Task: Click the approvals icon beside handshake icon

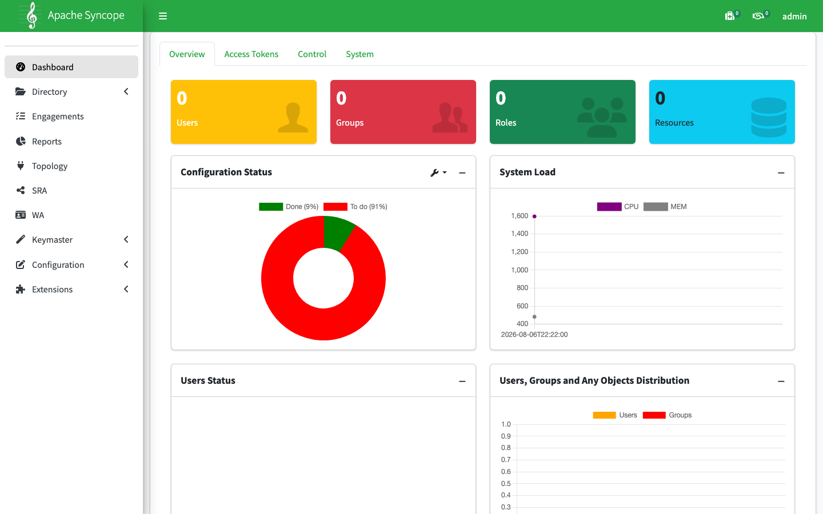Action: point(730,16)
